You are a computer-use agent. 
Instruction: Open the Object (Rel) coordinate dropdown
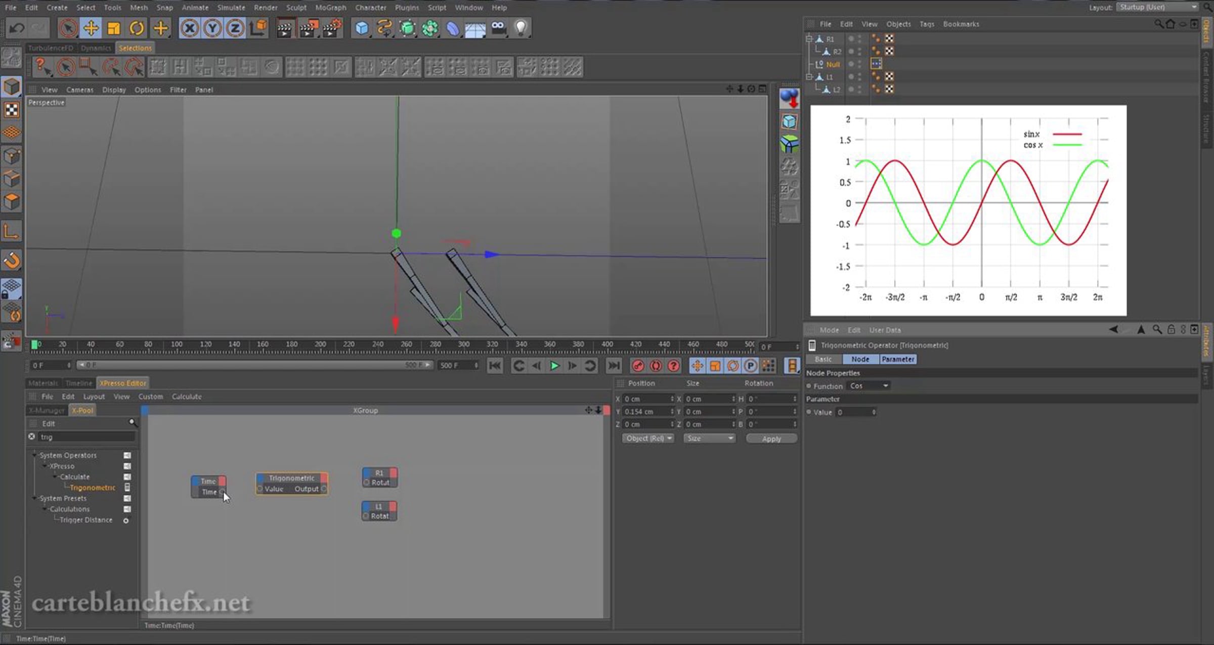pyautogui.click(x=648, y=439)
